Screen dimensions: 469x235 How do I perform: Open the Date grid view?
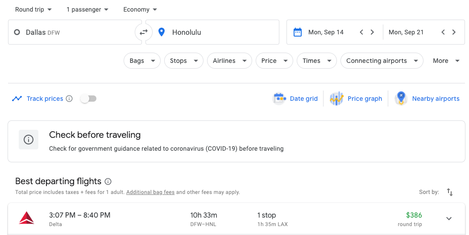coord(295,99)
